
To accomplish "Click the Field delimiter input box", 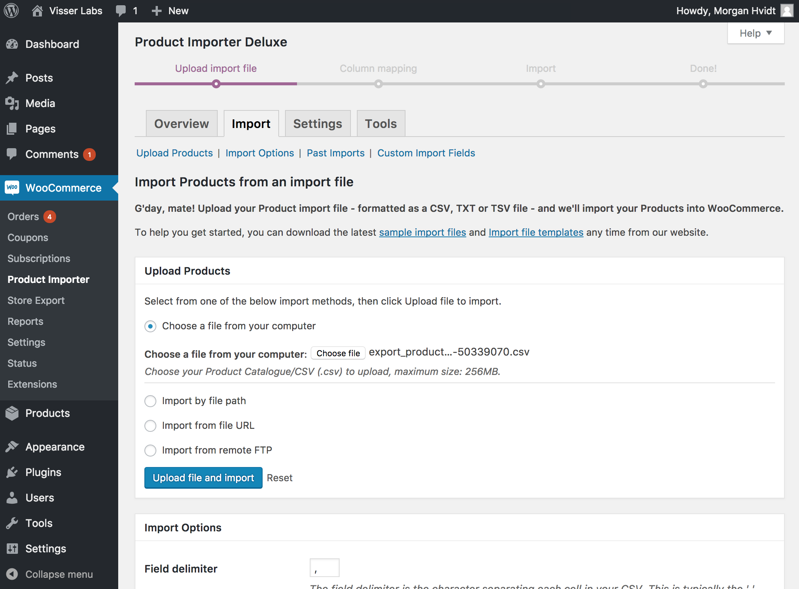I will [x=325, y=568].
